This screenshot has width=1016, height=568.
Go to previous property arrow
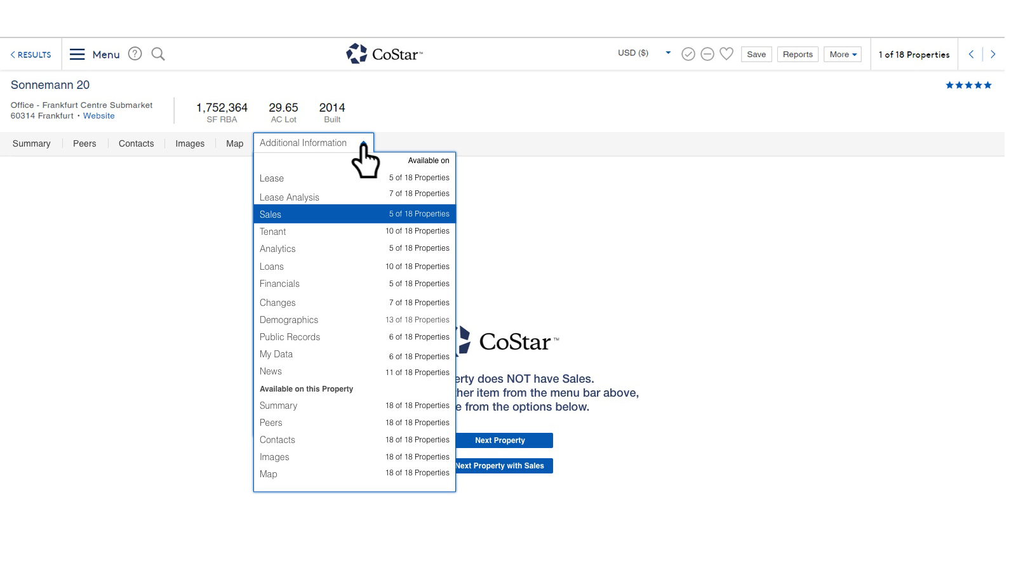[x=971, y=55]
